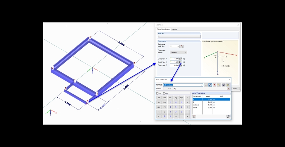Switch to the Support tab
The height and width of the screenshot is (147, 285).
[174, 29]
